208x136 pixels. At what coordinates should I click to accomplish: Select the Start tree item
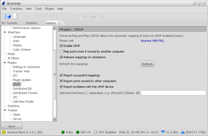(x=16, y=41)
